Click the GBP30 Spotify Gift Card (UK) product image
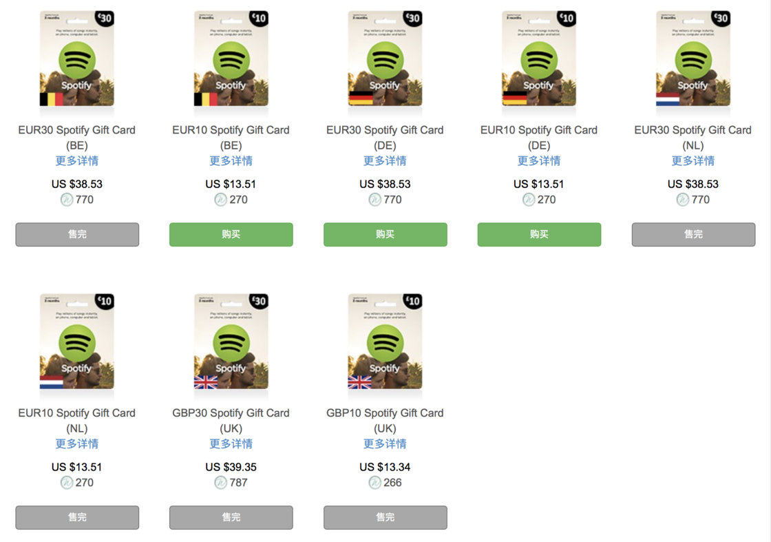 [x=231, y=342]
